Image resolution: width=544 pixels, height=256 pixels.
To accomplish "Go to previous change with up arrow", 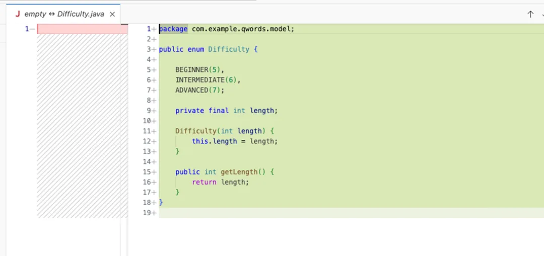I will click(x=530, y=14).
